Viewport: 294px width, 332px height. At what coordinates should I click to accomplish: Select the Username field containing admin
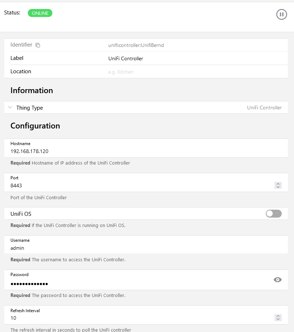(x=108, y=248)
